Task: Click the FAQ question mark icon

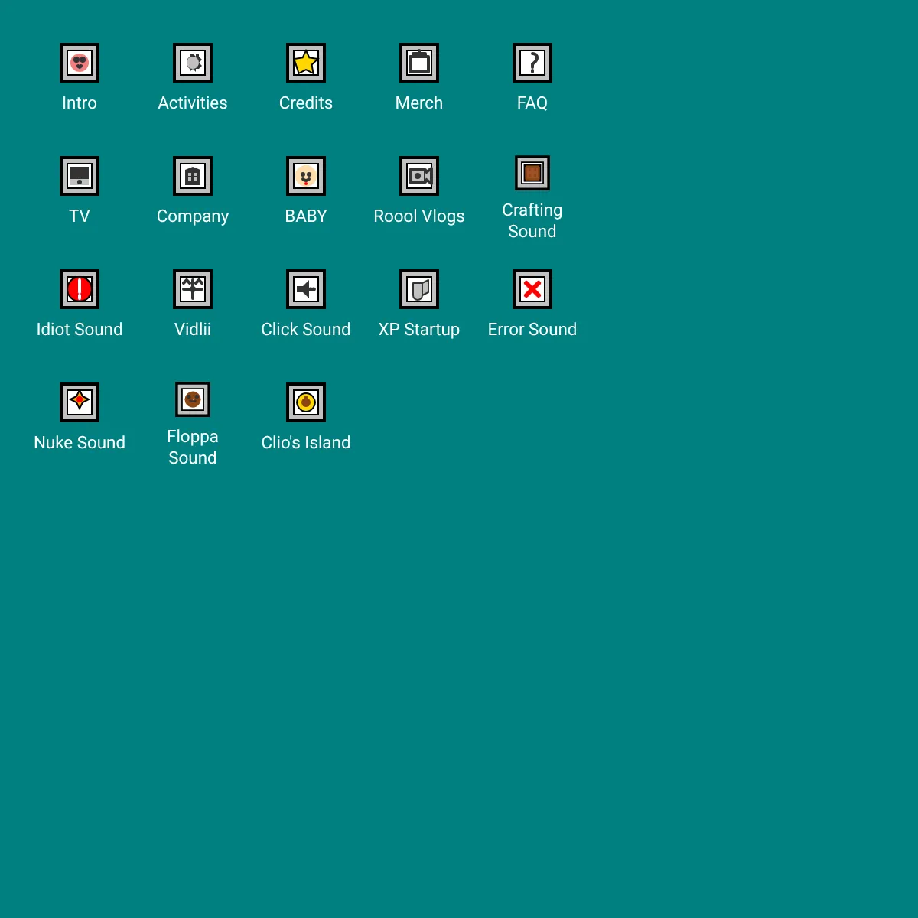Action: (x=532, y=62)
